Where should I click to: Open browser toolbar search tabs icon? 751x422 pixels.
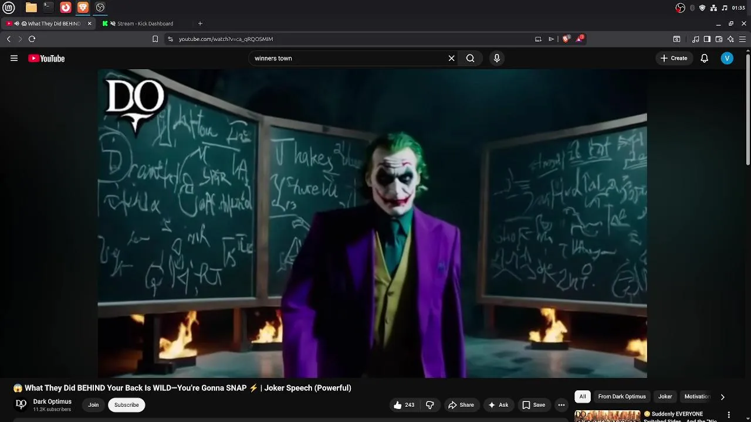pyautogui.click(x=676, y=39)
